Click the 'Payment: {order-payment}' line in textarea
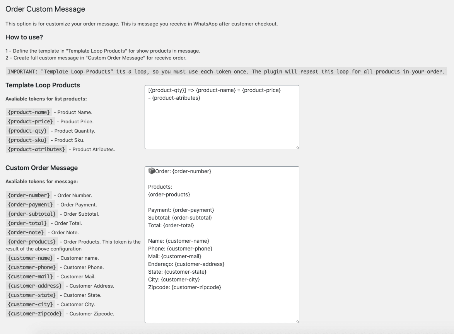454x334 pixels. (x=181, y=210)
